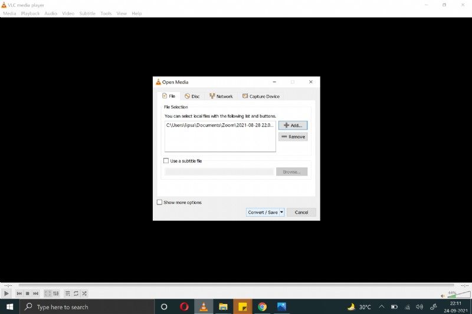Open Google Chrome from taskbar

262,307
